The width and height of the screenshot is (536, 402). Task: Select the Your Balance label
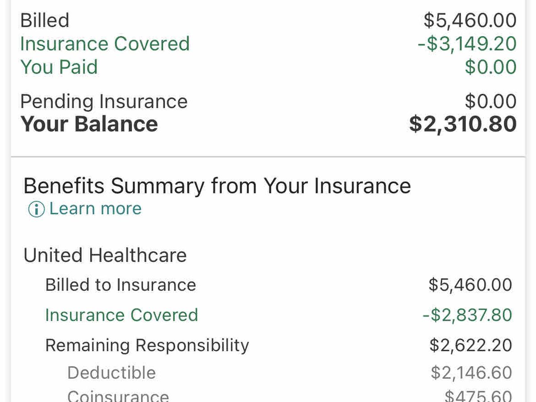[x=89, y=124]
